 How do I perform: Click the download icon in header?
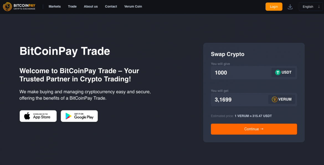pyautogui.click(x=290, y=7)
